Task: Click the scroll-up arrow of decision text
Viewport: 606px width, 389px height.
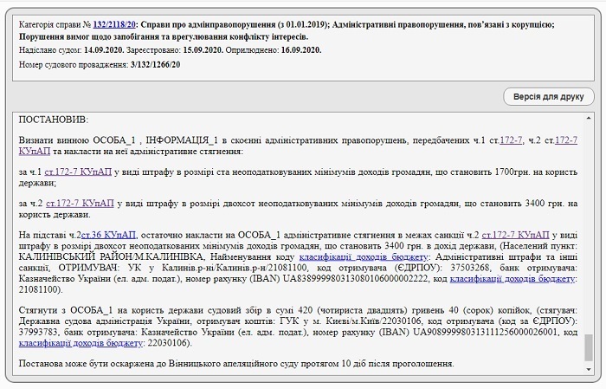Action: click(x=589, y=118)
